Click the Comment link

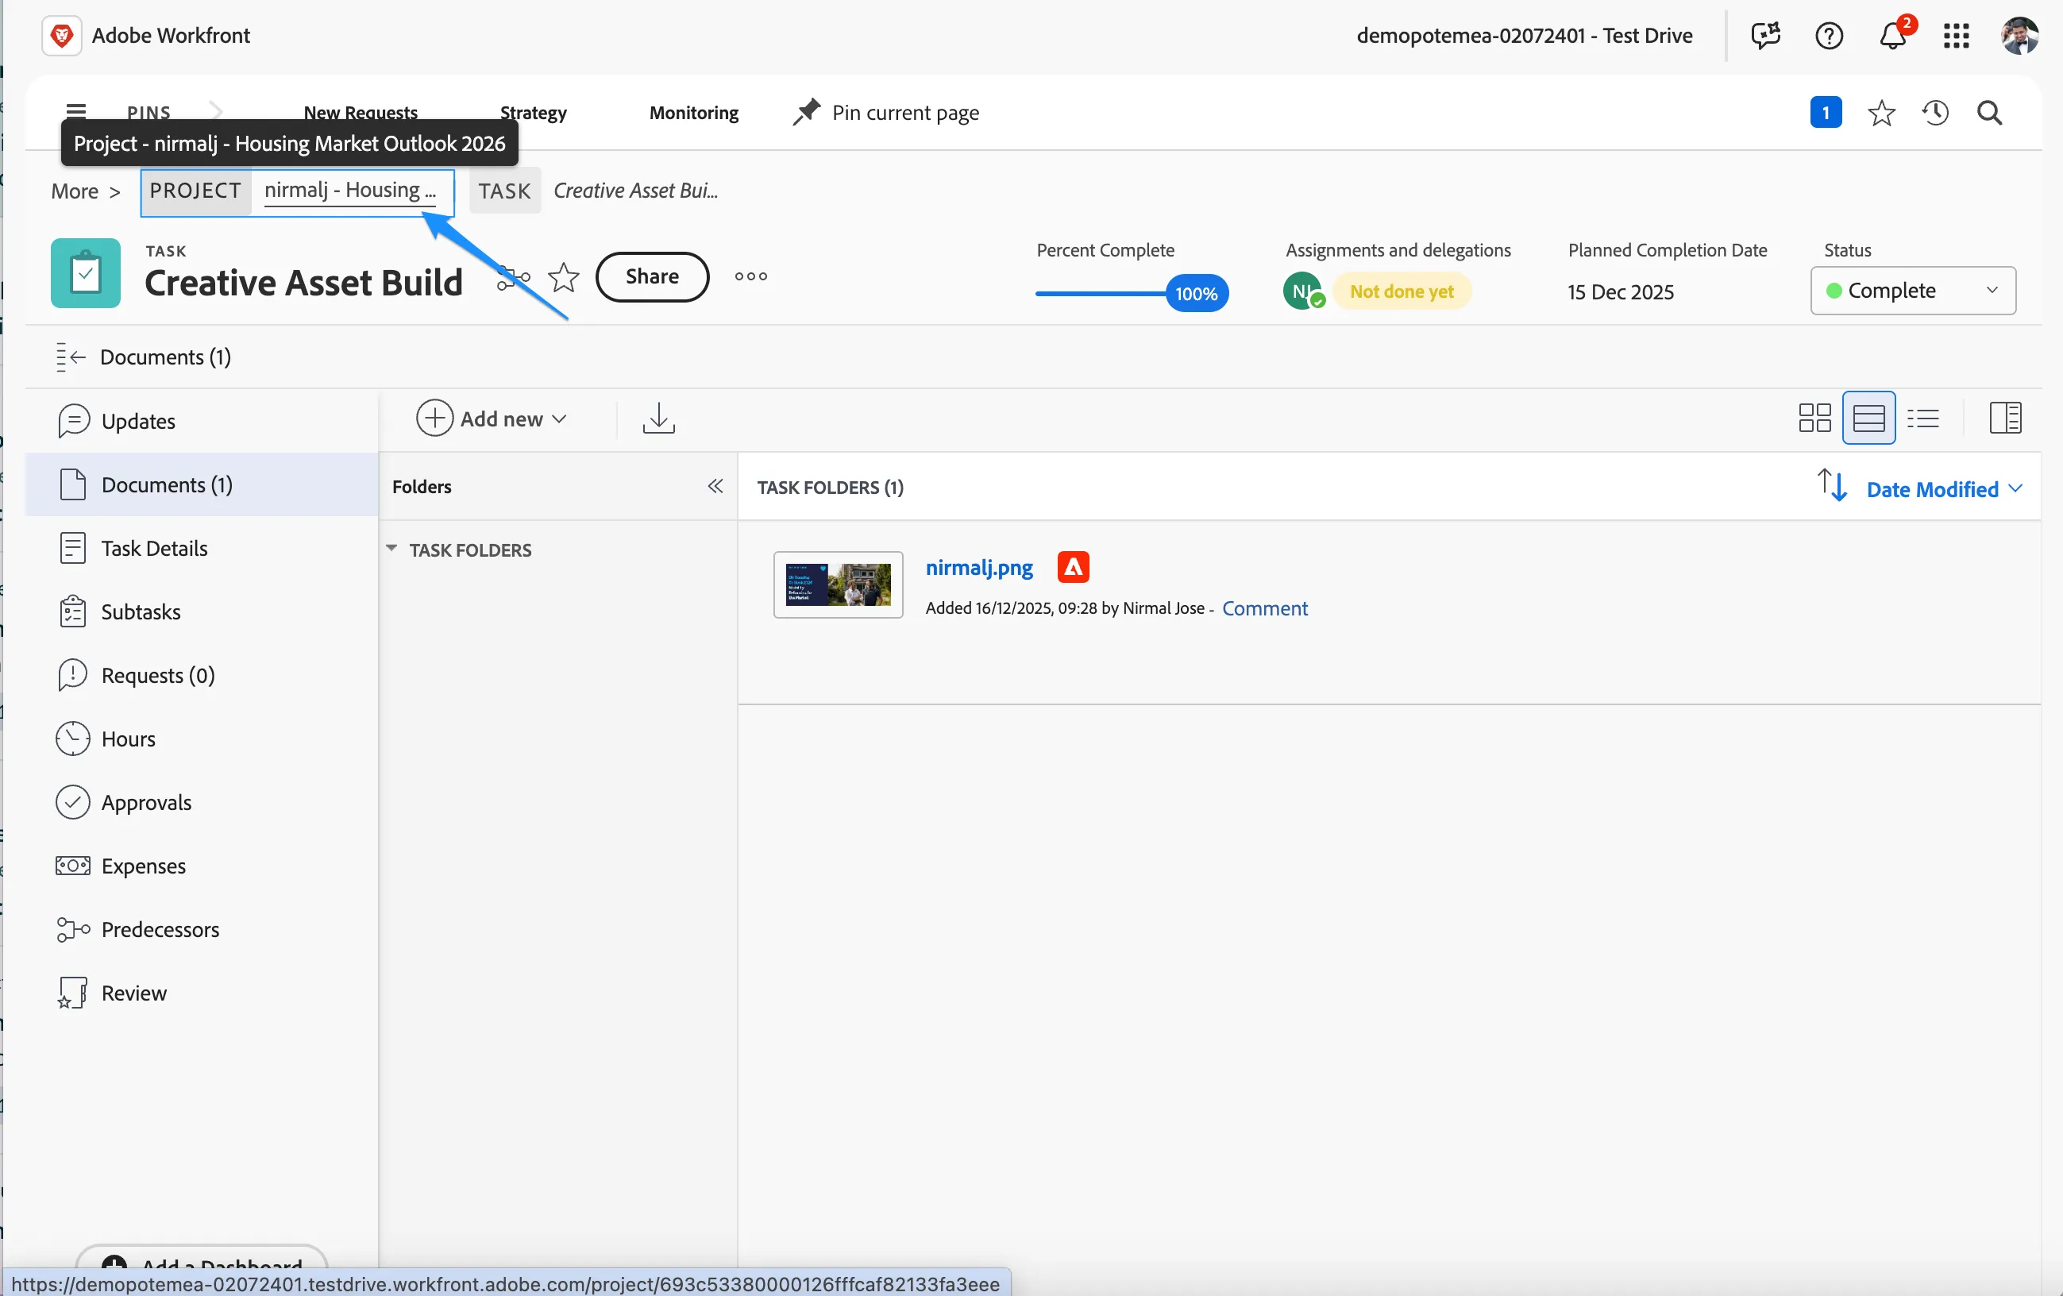click(1264, 608)
